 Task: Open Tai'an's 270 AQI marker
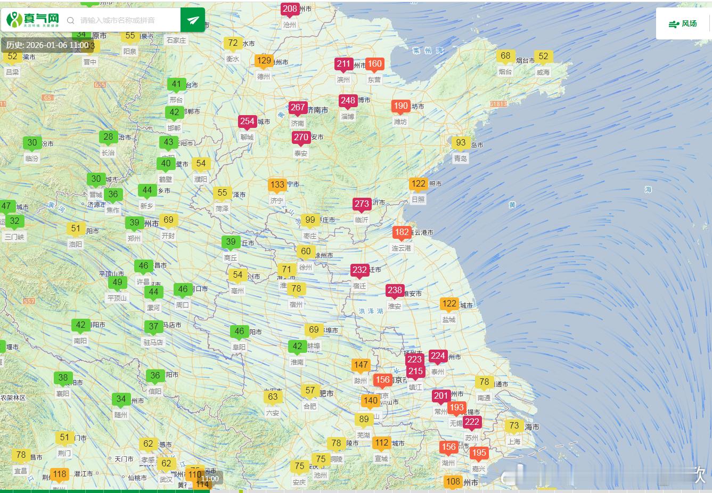(301, 138)
